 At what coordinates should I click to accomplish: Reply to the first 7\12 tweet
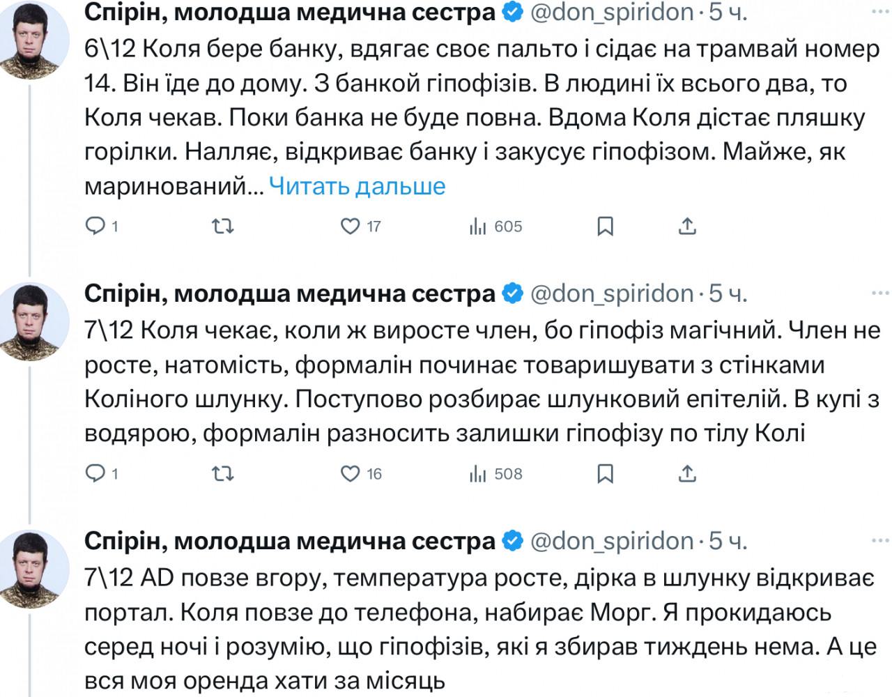click(95, 474)
